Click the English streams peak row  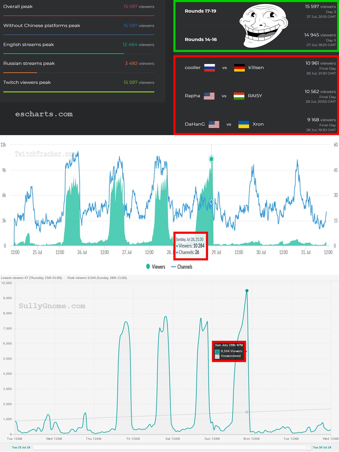[79, 45]
